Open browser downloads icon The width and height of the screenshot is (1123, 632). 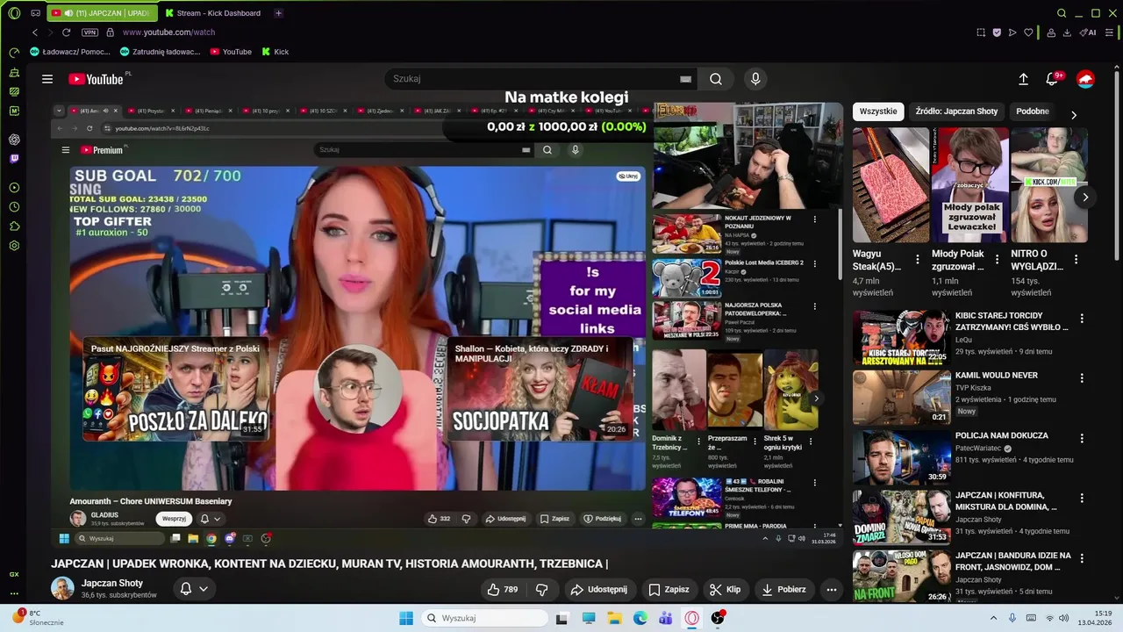click(1067, 32)
